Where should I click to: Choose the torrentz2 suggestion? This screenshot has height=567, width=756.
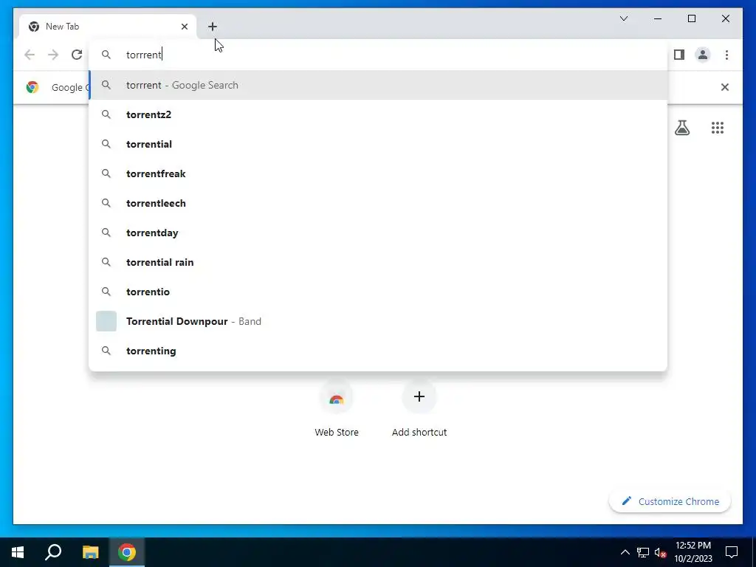pyautogui.click(x=378, y=114)
